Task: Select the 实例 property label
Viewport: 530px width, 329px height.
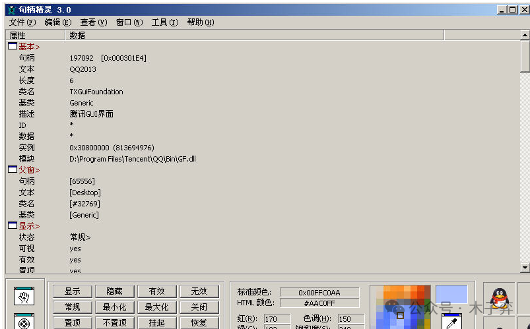Action: pyautogui.click(x=26, y=148)
